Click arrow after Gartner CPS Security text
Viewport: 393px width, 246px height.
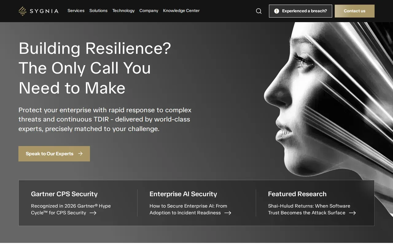(93, 213)
